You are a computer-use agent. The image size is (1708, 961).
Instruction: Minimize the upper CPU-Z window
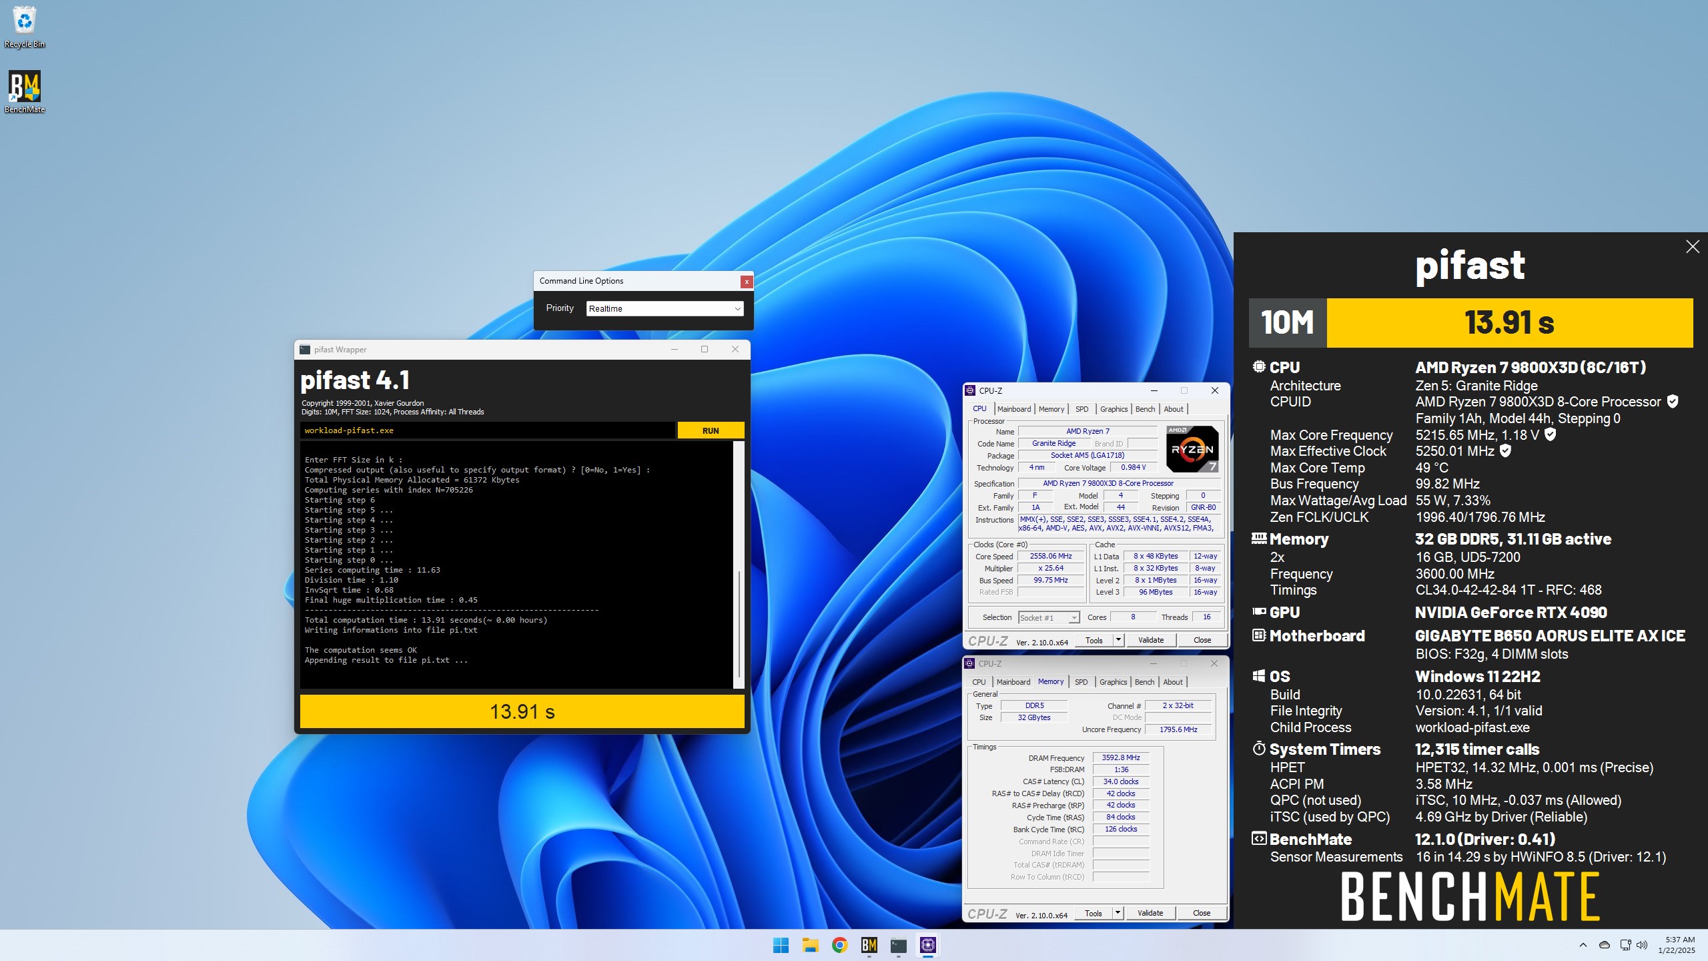(1154, 390)
